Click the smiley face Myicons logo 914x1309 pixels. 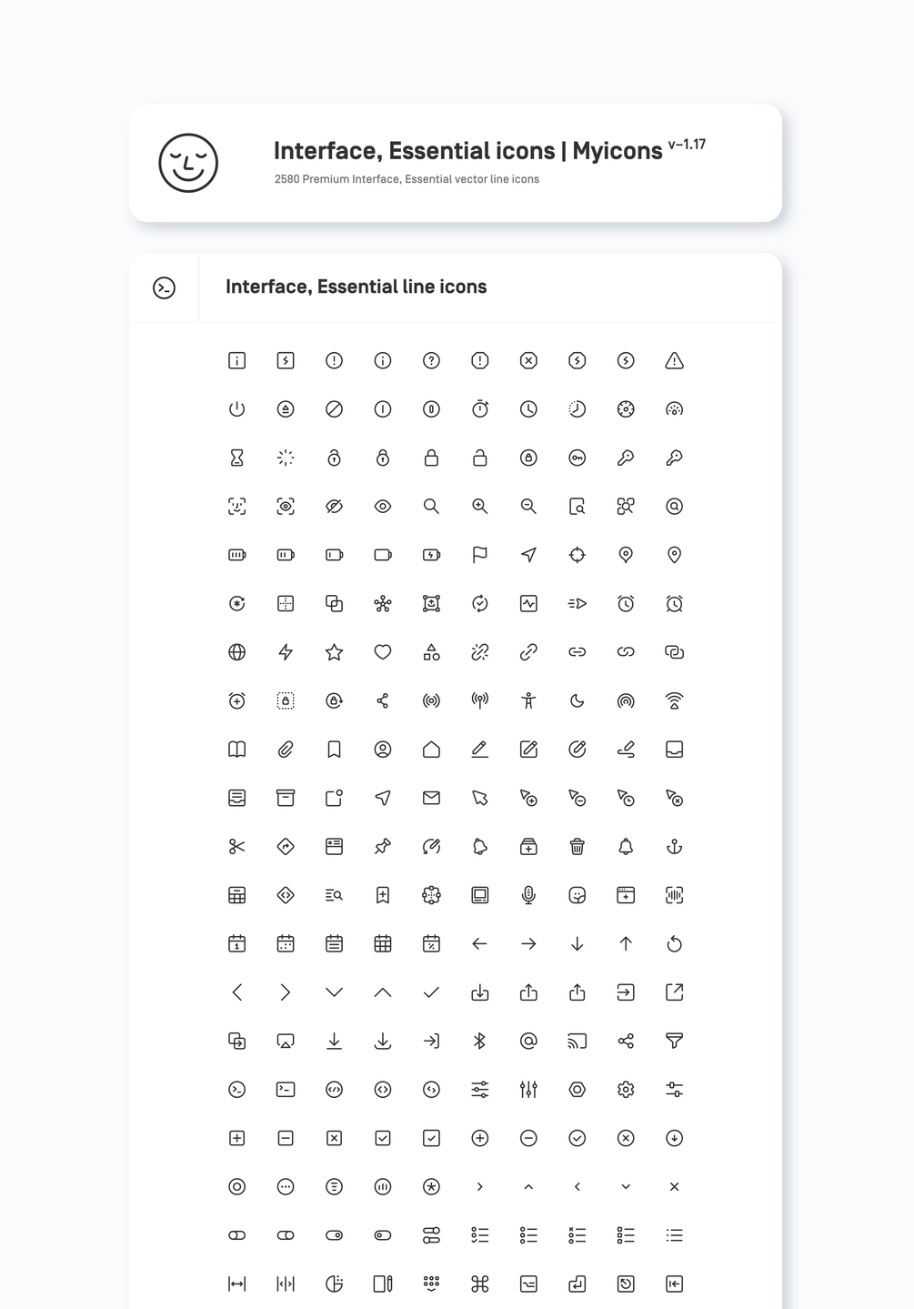click(188, 163)
